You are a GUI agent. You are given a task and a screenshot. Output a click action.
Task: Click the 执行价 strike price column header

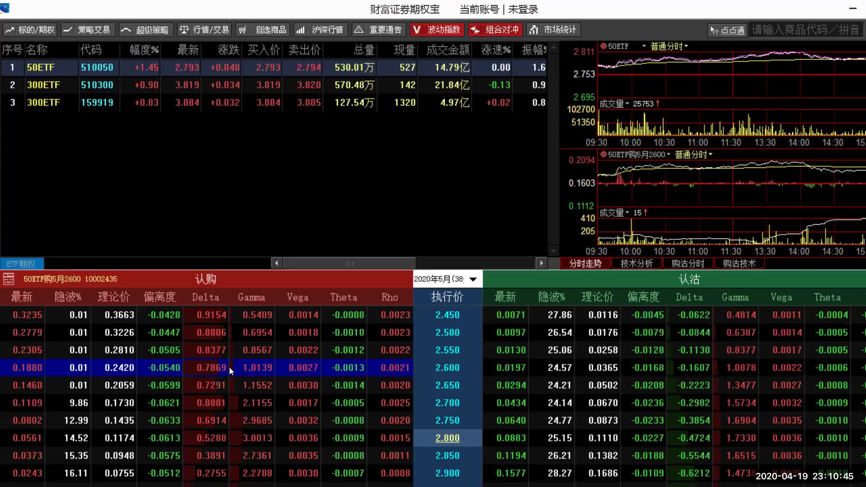point(447,297)
